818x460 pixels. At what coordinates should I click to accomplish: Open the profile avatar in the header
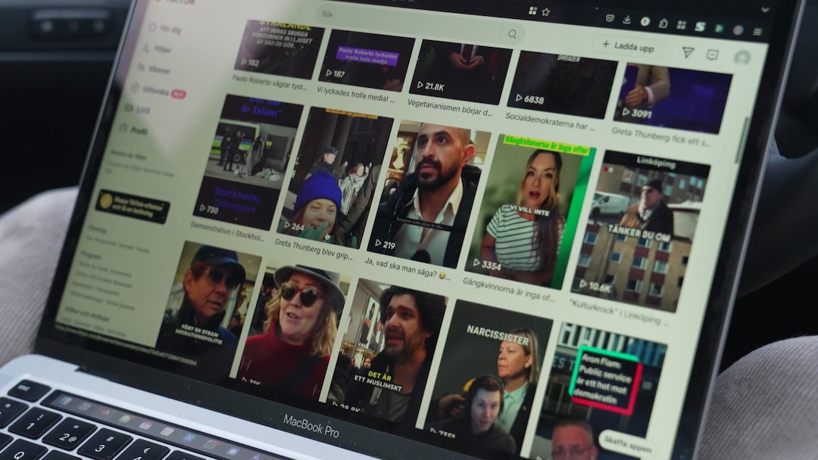[742, 57]
